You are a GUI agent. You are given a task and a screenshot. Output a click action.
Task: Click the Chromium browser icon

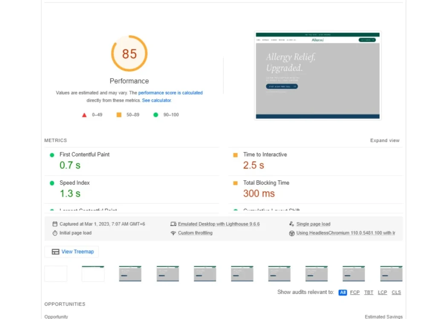tap(292, 233)
